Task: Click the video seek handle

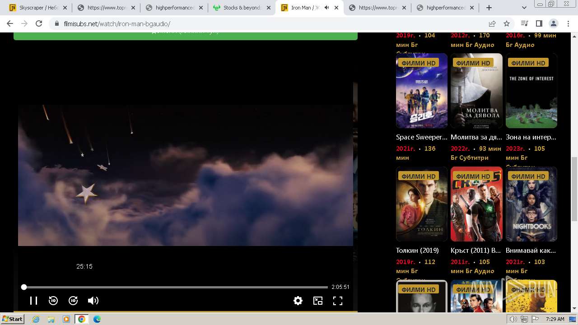Action: tap(24, 287)
